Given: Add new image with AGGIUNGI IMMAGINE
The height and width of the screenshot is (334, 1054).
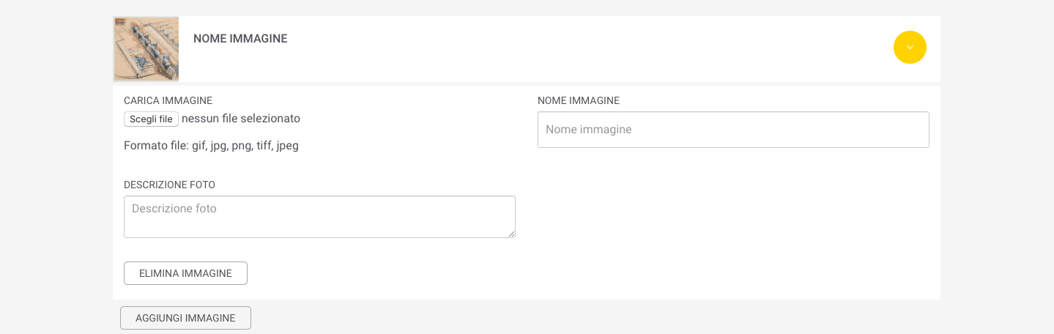Looking at the screenshot, I should [x=185, y=318].
